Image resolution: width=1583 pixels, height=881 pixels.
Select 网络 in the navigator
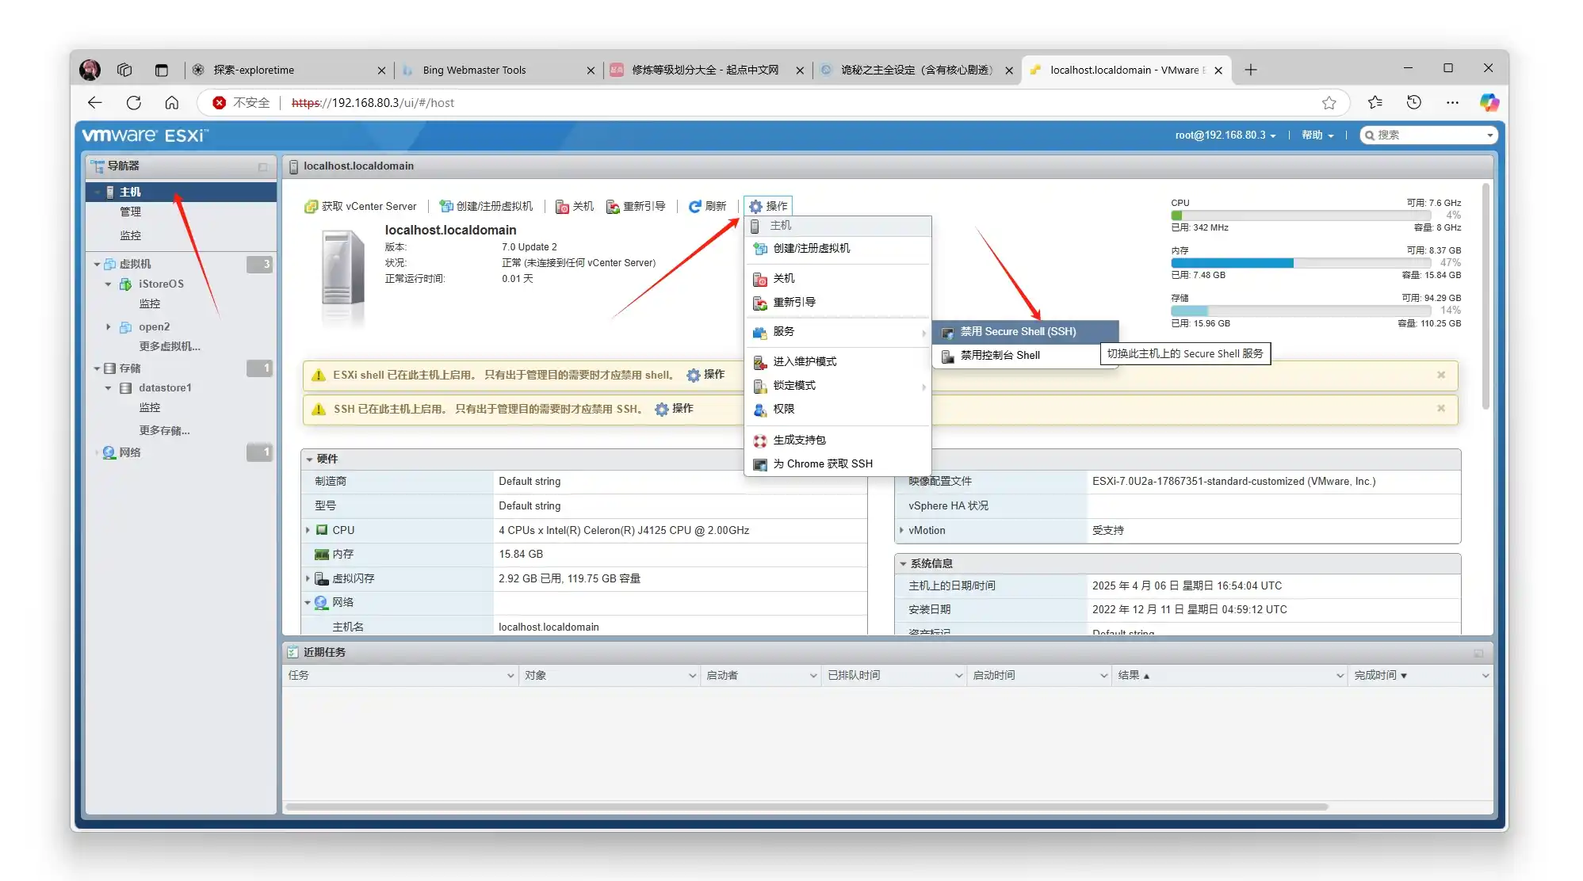[130, 452]
